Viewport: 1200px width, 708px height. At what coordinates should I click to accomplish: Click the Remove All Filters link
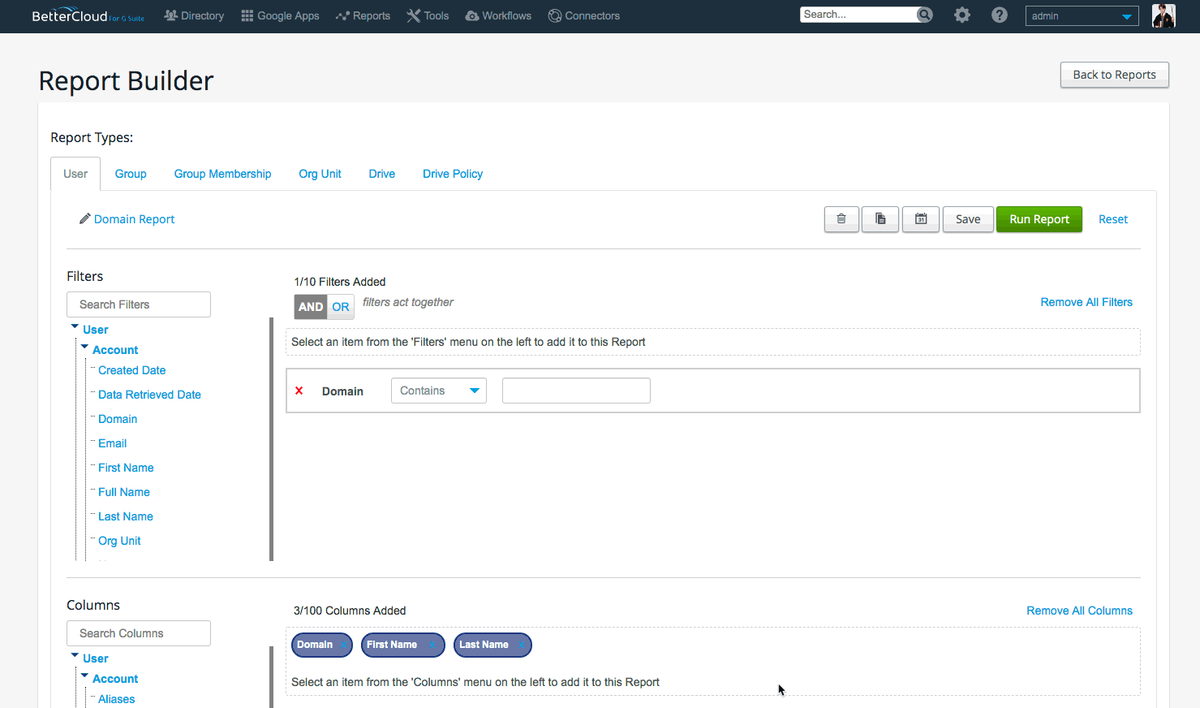[x=1086, y=302]
